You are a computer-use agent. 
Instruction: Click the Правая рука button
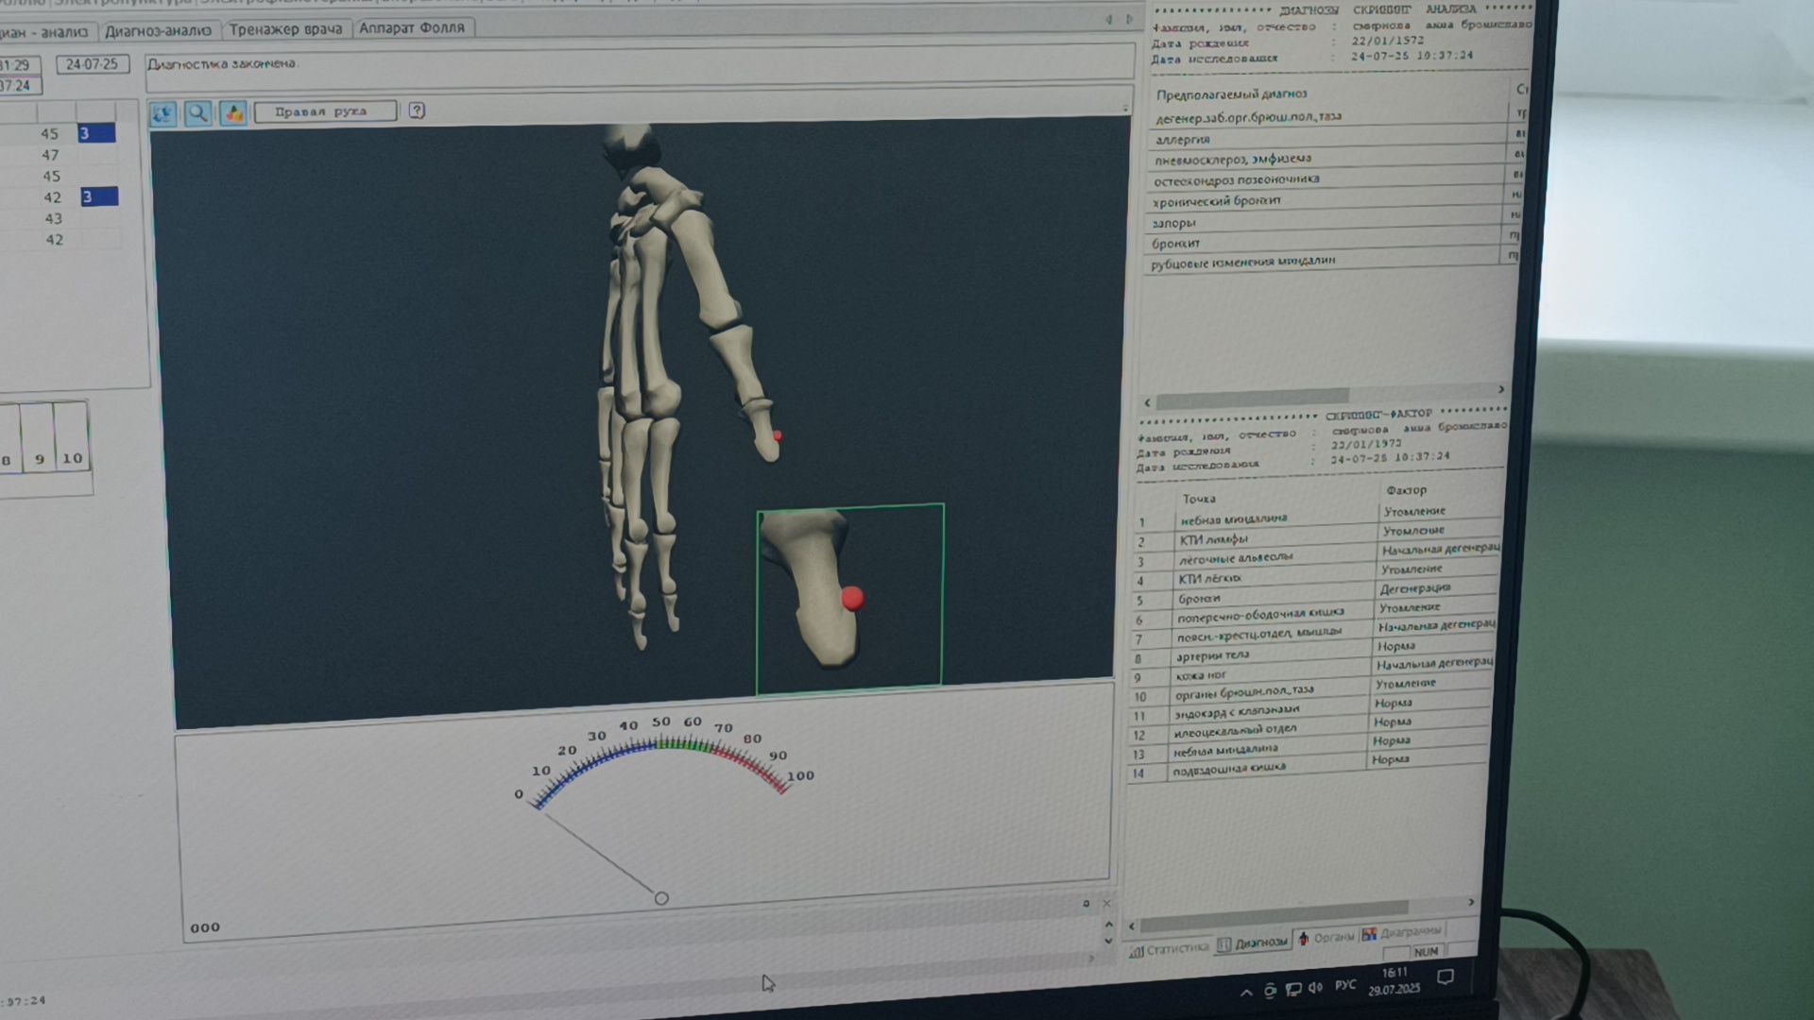321,111
